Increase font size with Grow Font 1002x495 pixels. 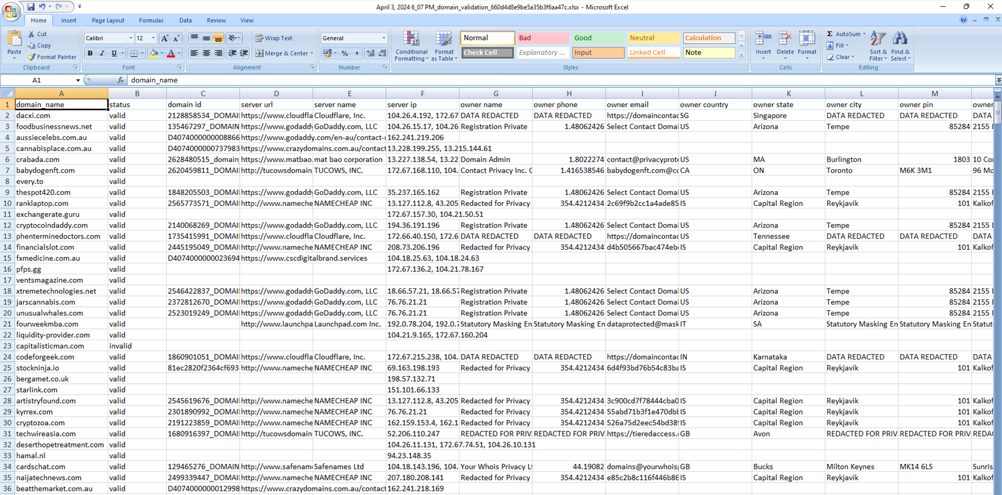[165, 38]
